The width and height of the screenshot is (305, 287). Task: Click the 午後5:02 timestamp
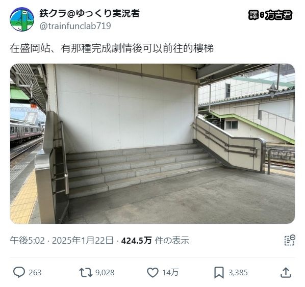27,240
